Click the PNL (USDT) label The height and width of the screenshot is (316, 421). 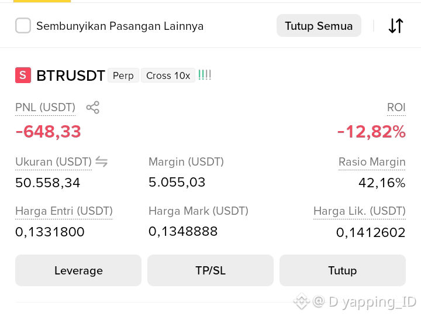pyautogui.click(x=45, y=108)
